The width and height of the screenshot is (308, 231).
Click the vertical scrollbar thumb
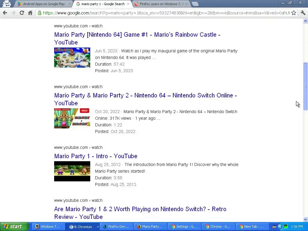coord(306,86)
